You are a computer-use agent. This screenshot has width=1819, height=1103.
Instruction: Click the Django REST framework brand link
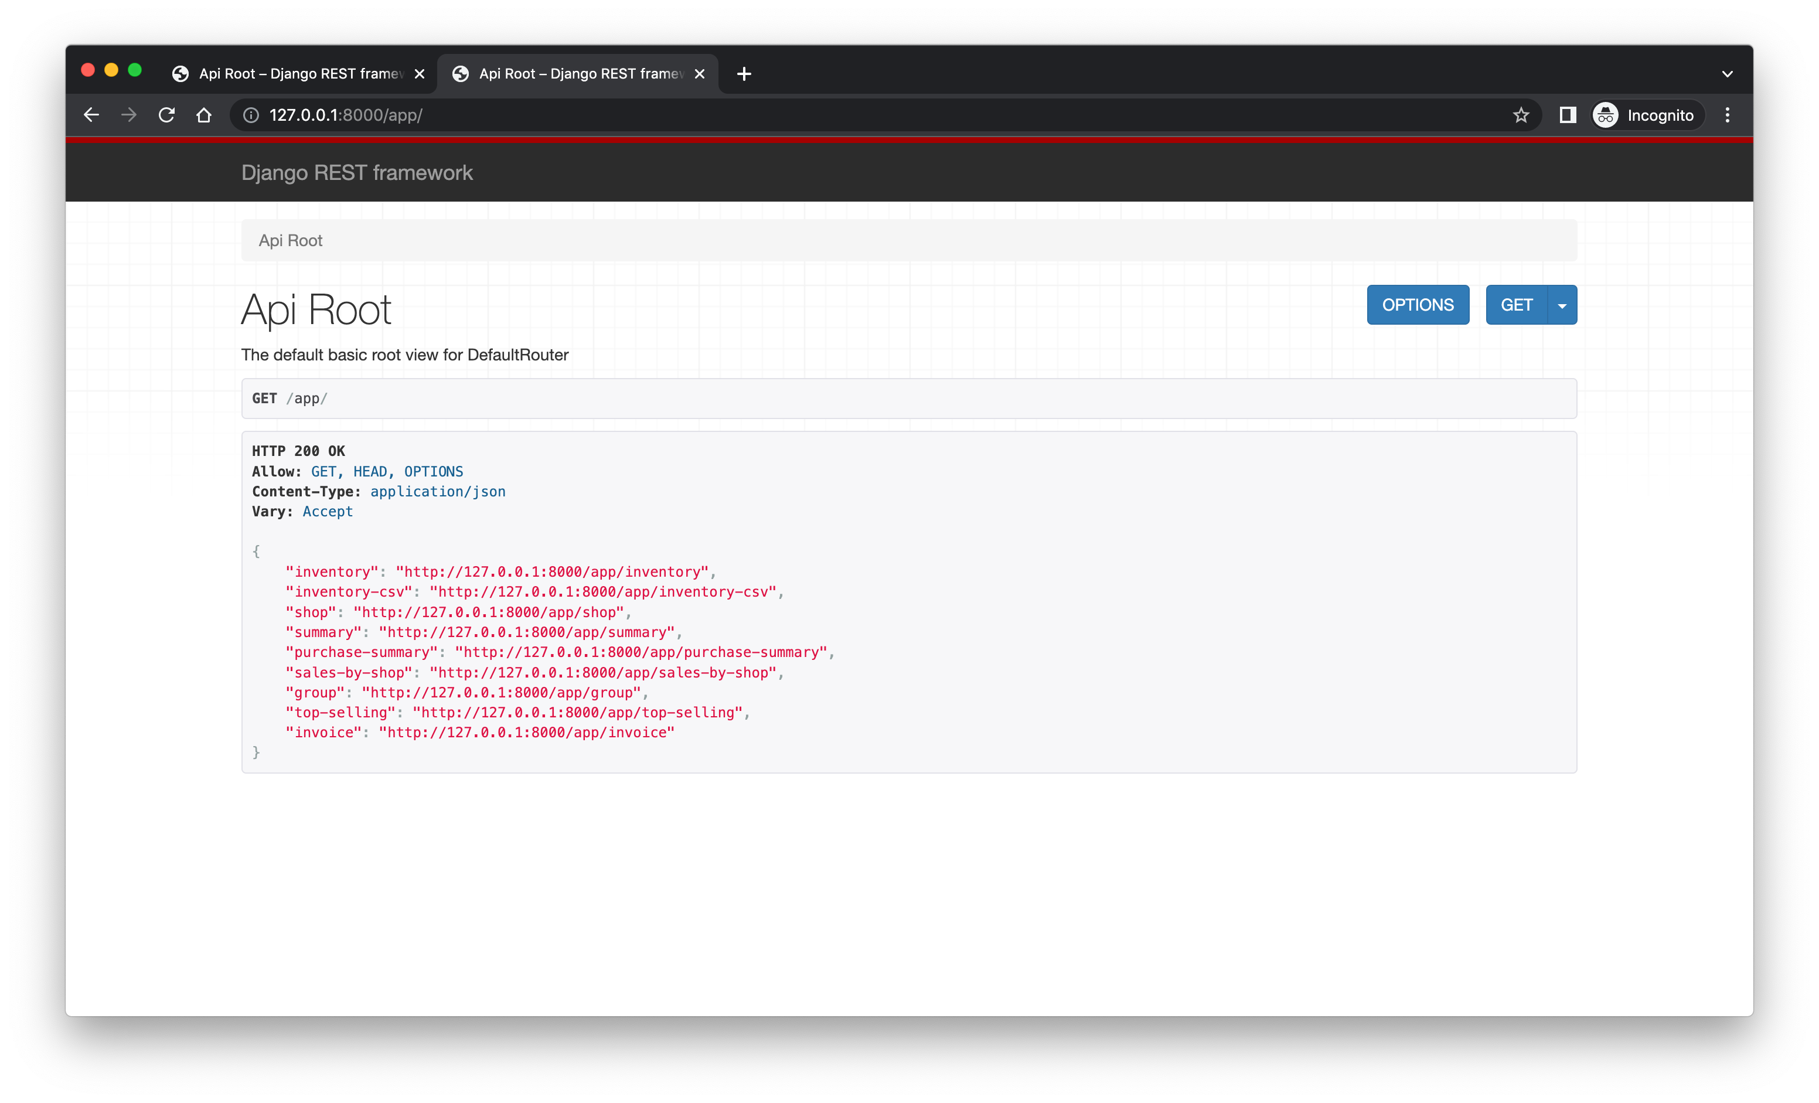356,173
